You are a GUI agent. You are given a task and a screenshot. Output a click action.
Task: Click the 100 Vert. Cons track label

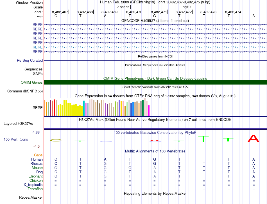coord(16,139)
